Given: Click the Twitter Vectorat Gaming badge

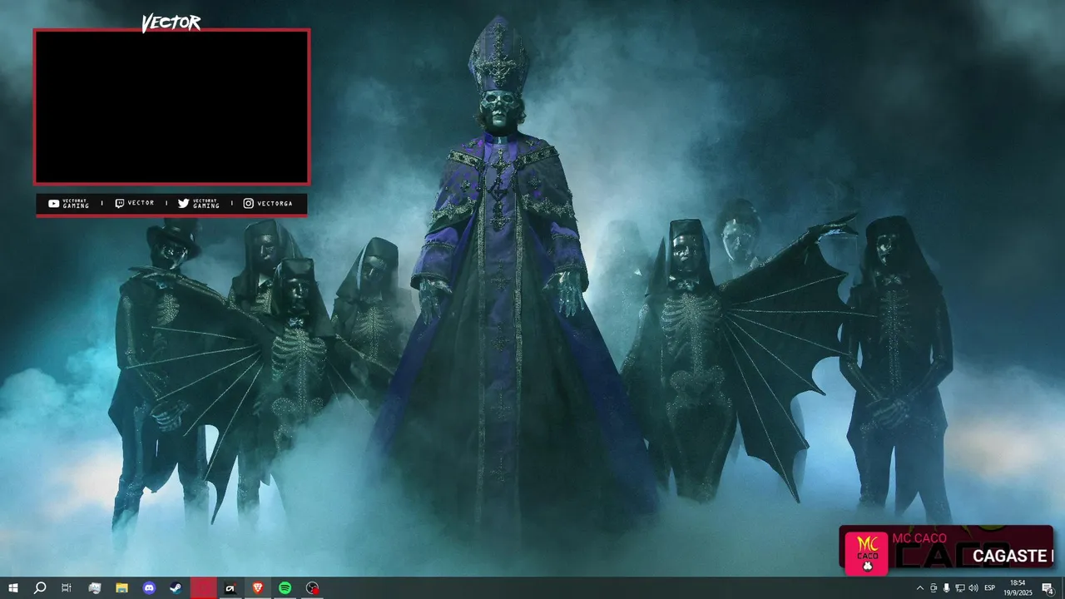Looking at the screenshot, I should [199, 203].
